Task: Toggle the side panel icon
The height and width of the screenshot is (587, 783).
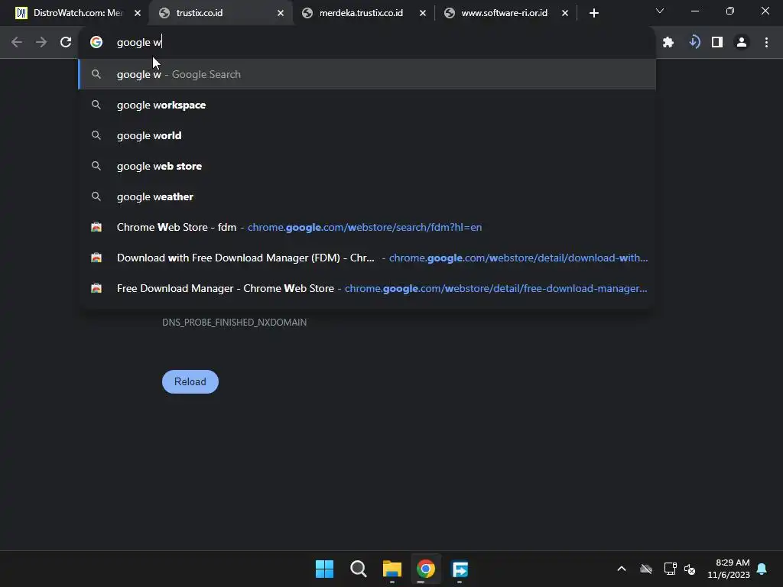Action: (x=717, y=43)
